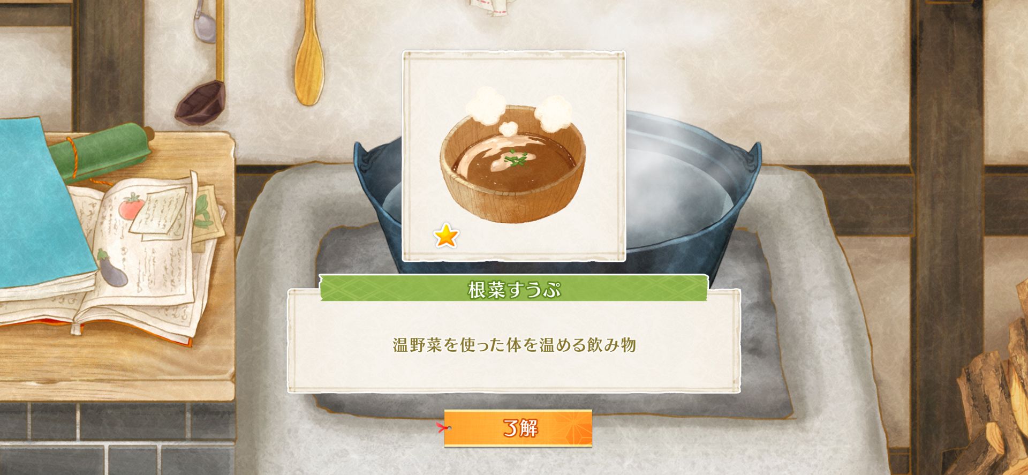This screenshot has height=475, width=1028.
Task: Click the wooden spoon hanging on wall
Action: click(309, 52)
